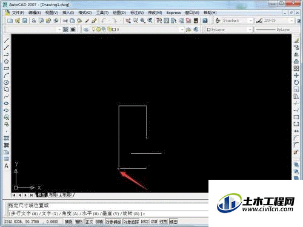Select the Spline draw tool
The width and height of the screenshot is (303, 227).
coord(6,96)
